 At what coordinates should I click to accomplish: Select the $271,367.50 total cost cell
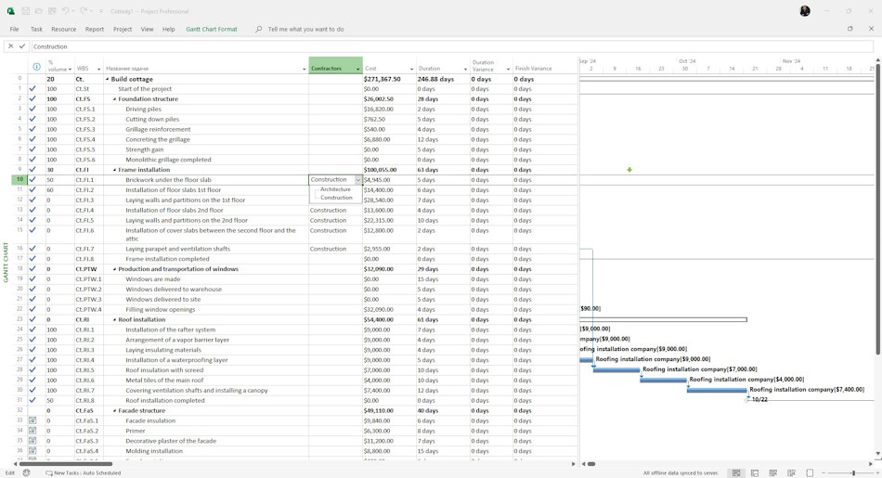[x=389, y=79]
